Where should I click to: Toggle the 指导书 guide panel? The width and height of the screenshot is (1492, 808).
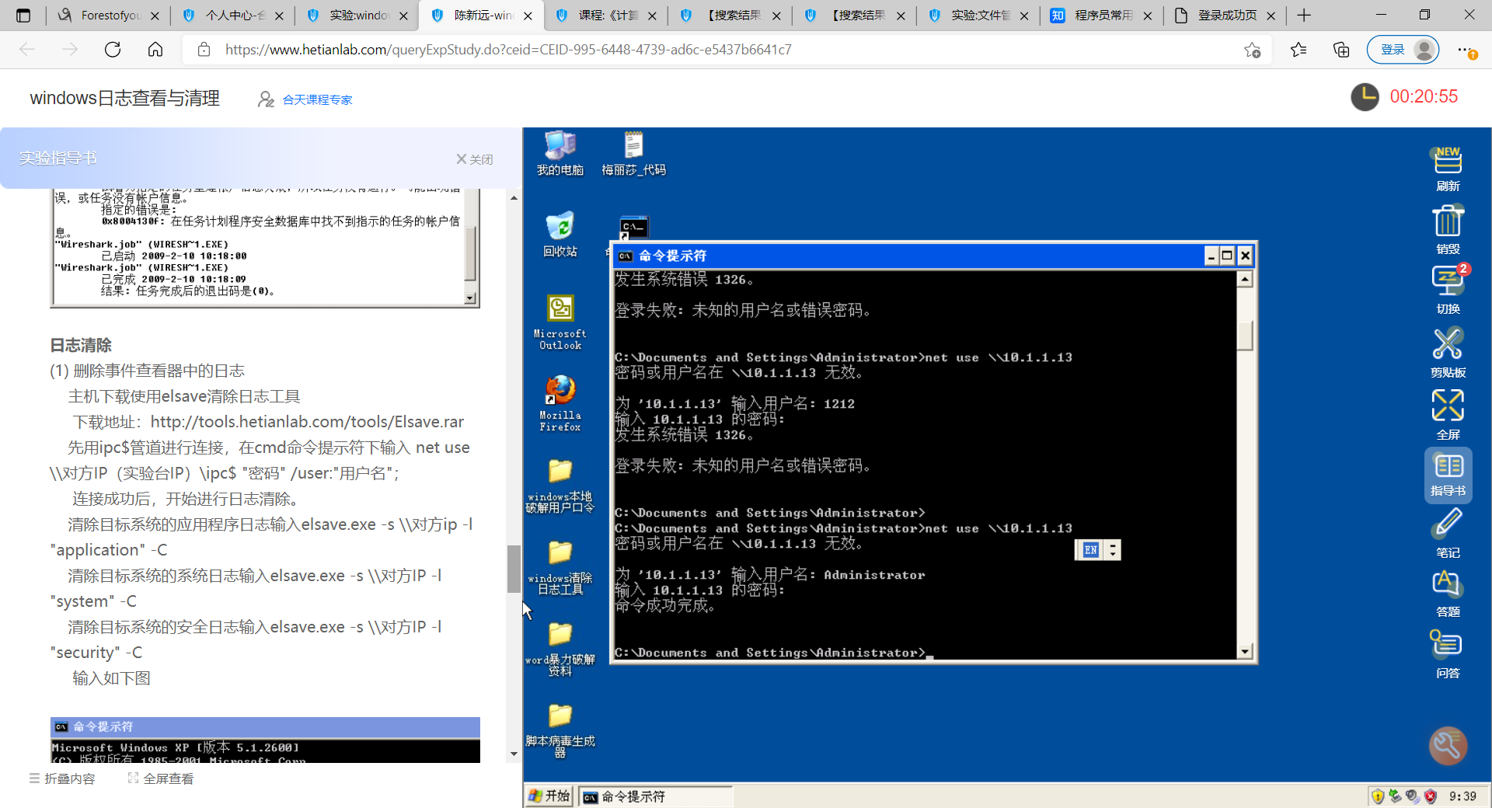pos(1448,475)
